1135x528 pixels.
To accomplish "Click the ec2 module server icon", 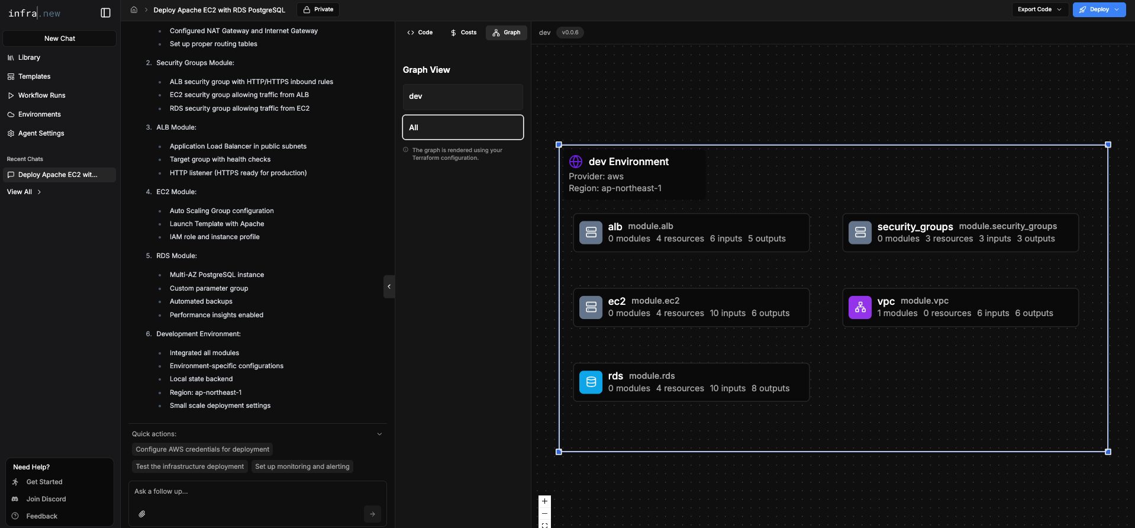I will coord(591,307).
